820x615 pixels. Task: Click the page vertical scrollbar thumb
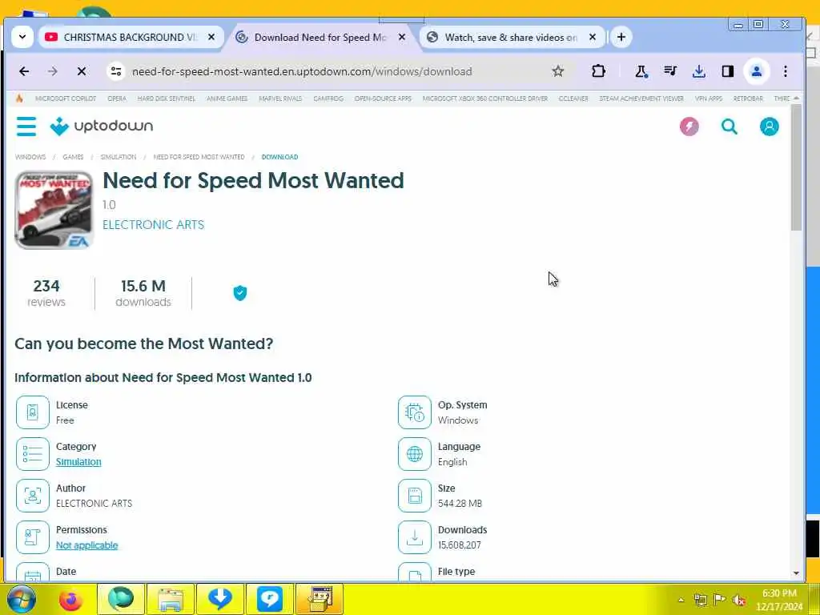796,167
